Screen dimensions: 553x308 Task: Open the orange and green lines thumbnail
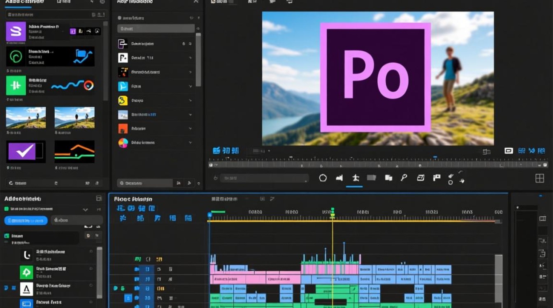point(74,152)
